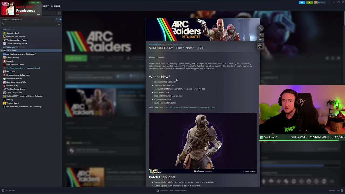
Task: Open the green notifications bell
Action: click(309, 2)
